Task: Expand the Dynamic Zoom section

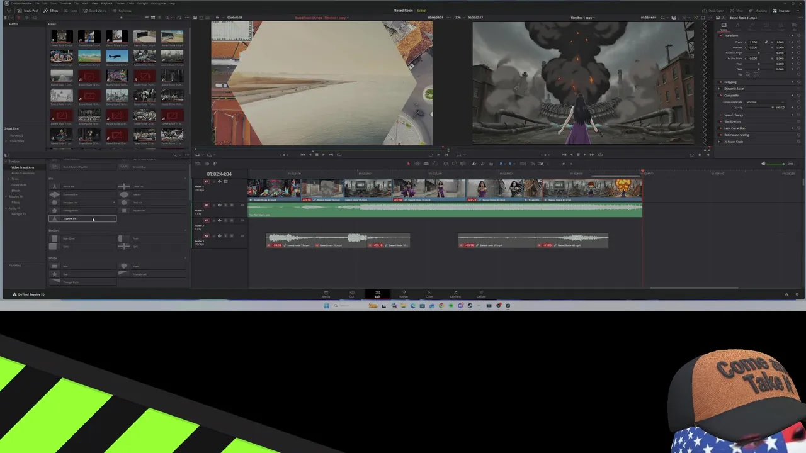Action: (734, 89)
